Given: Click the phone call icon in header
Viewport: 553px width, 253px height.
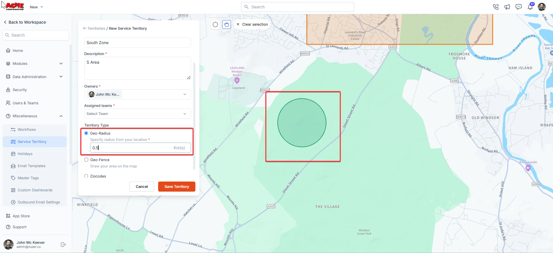Looking at the screenshot, I should coord(496,7).
